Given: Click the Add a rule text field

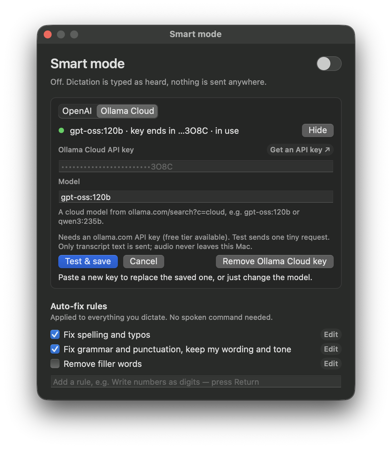Looking at the screenshot, I should (x=196, y=381).
